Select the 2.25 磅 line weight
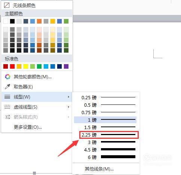The height and width of the screenshot is (175, 181). [x=109, y=135]
